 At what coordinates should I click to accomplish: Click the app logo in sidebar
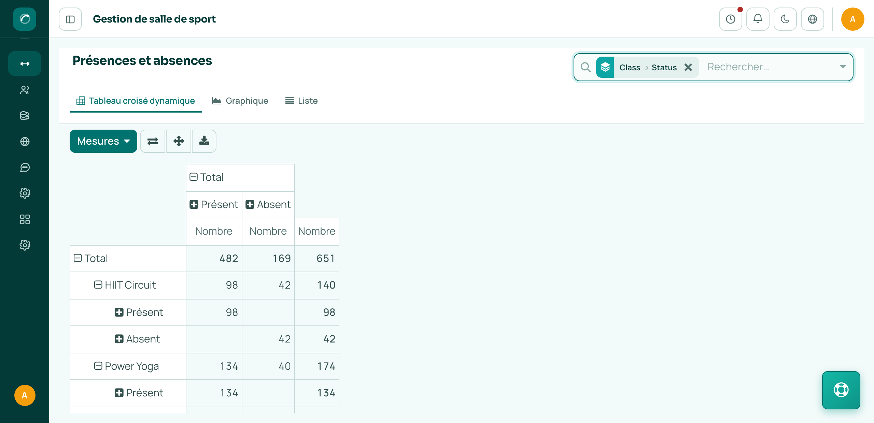click(x=25, y=19)
